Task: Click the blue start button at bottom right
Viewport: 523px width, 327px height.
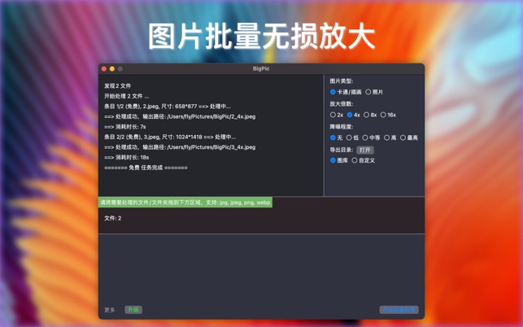Action: [399, 310]
